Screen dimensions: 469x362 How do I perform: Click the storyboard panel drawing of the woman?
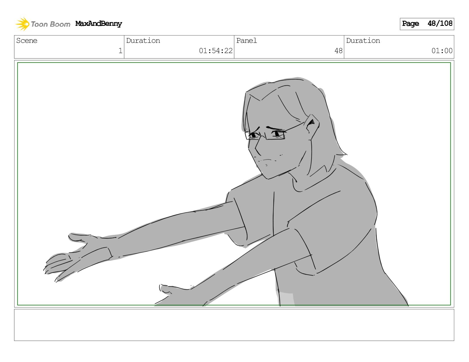click(x=234, y=184)
